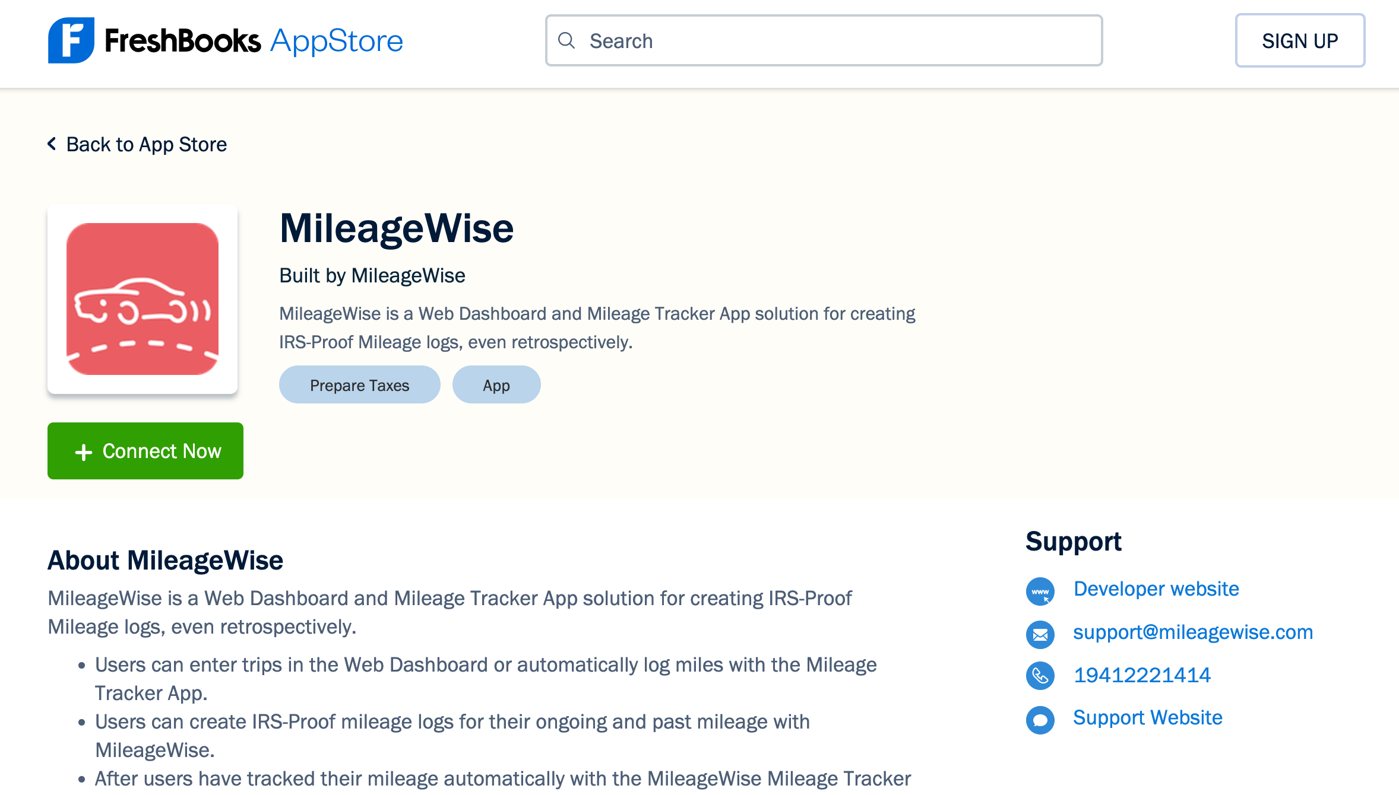1399x795 pixels.
Task: Click the Support section heading
Action: click(x=1074, y=541)
